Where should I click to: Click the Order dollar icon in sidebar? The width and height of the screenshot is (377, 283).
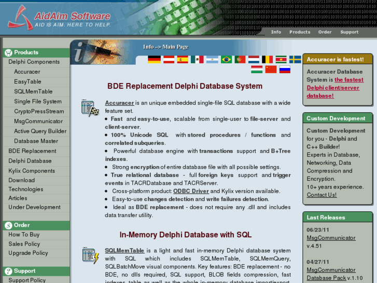pyautogui.click(x=8, y=225)
